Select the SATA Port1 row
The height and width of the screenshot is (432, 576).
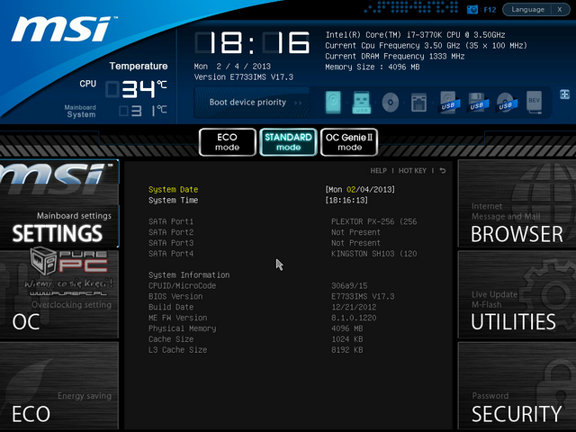tap(283, 222)
